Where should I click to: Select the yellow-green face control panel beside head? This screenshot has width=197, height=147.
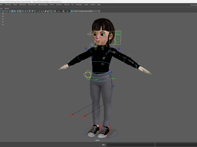tap(118, 38)
